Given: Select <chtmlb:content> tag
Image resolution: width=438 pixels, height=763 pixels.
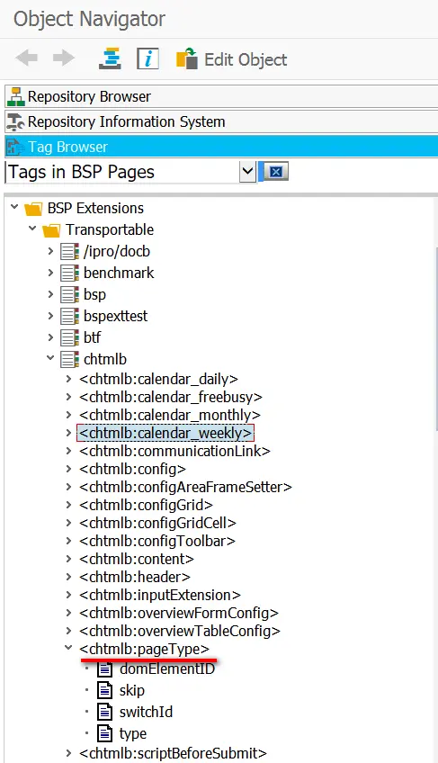Looking at the screenshot, I should 137,559.
